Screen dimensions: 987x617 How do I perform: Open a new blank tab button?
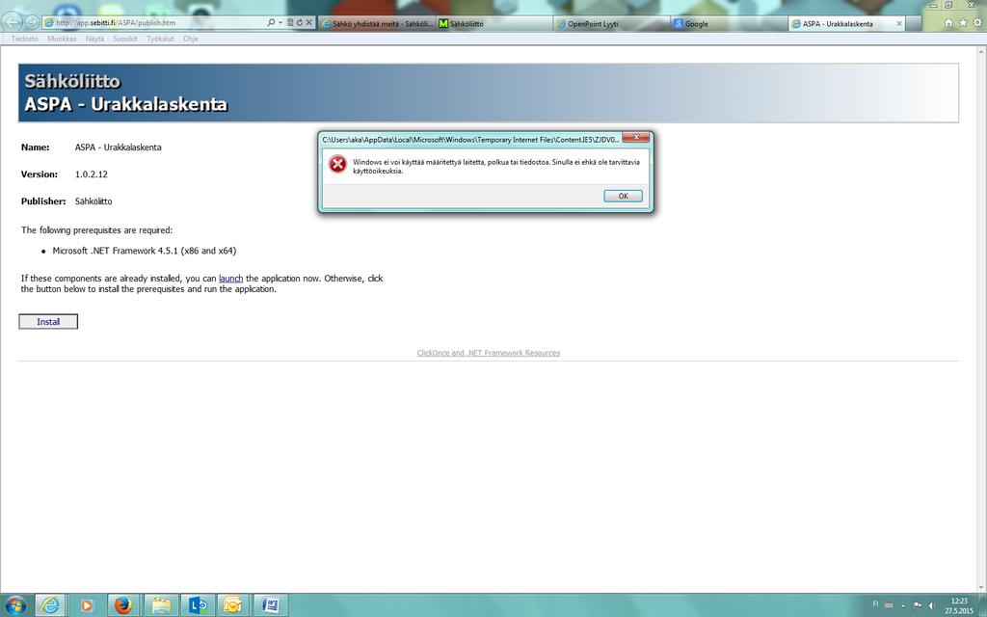click(914, 23)
